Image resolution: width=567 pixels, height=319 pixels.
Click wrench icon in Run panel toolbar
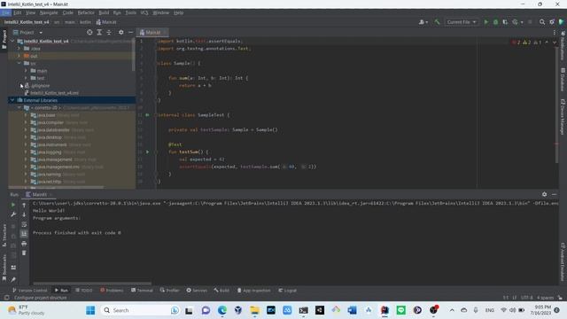[13, 214]
